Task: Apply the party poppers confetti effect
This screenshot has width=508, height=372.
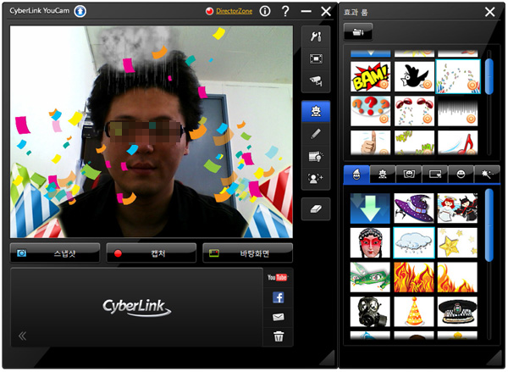Action: (414, 111)
